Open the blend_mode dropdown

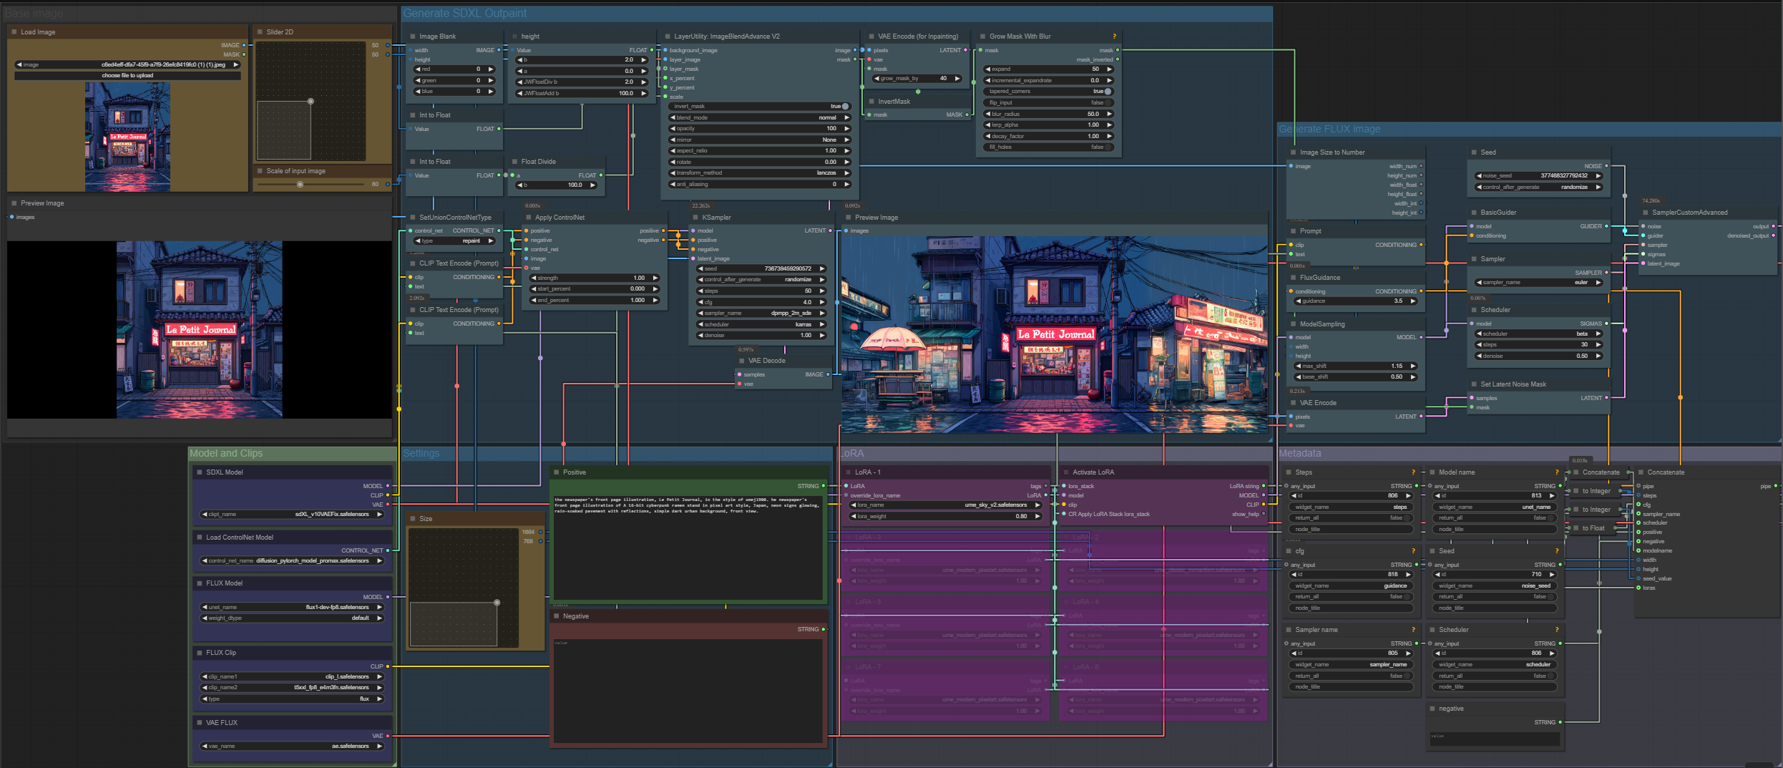click(x=758, y=117)
